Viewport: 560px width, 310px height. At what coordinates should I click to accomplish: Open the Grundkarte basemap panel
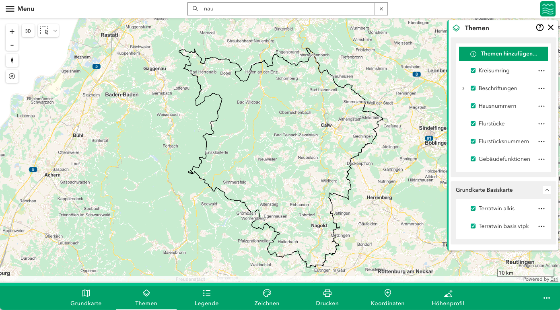click(86, 298)
